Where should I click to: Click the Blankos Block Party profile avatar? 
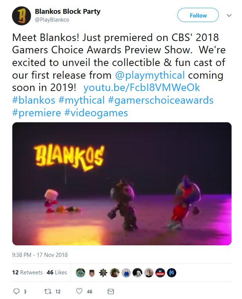(x=21, y=16)
